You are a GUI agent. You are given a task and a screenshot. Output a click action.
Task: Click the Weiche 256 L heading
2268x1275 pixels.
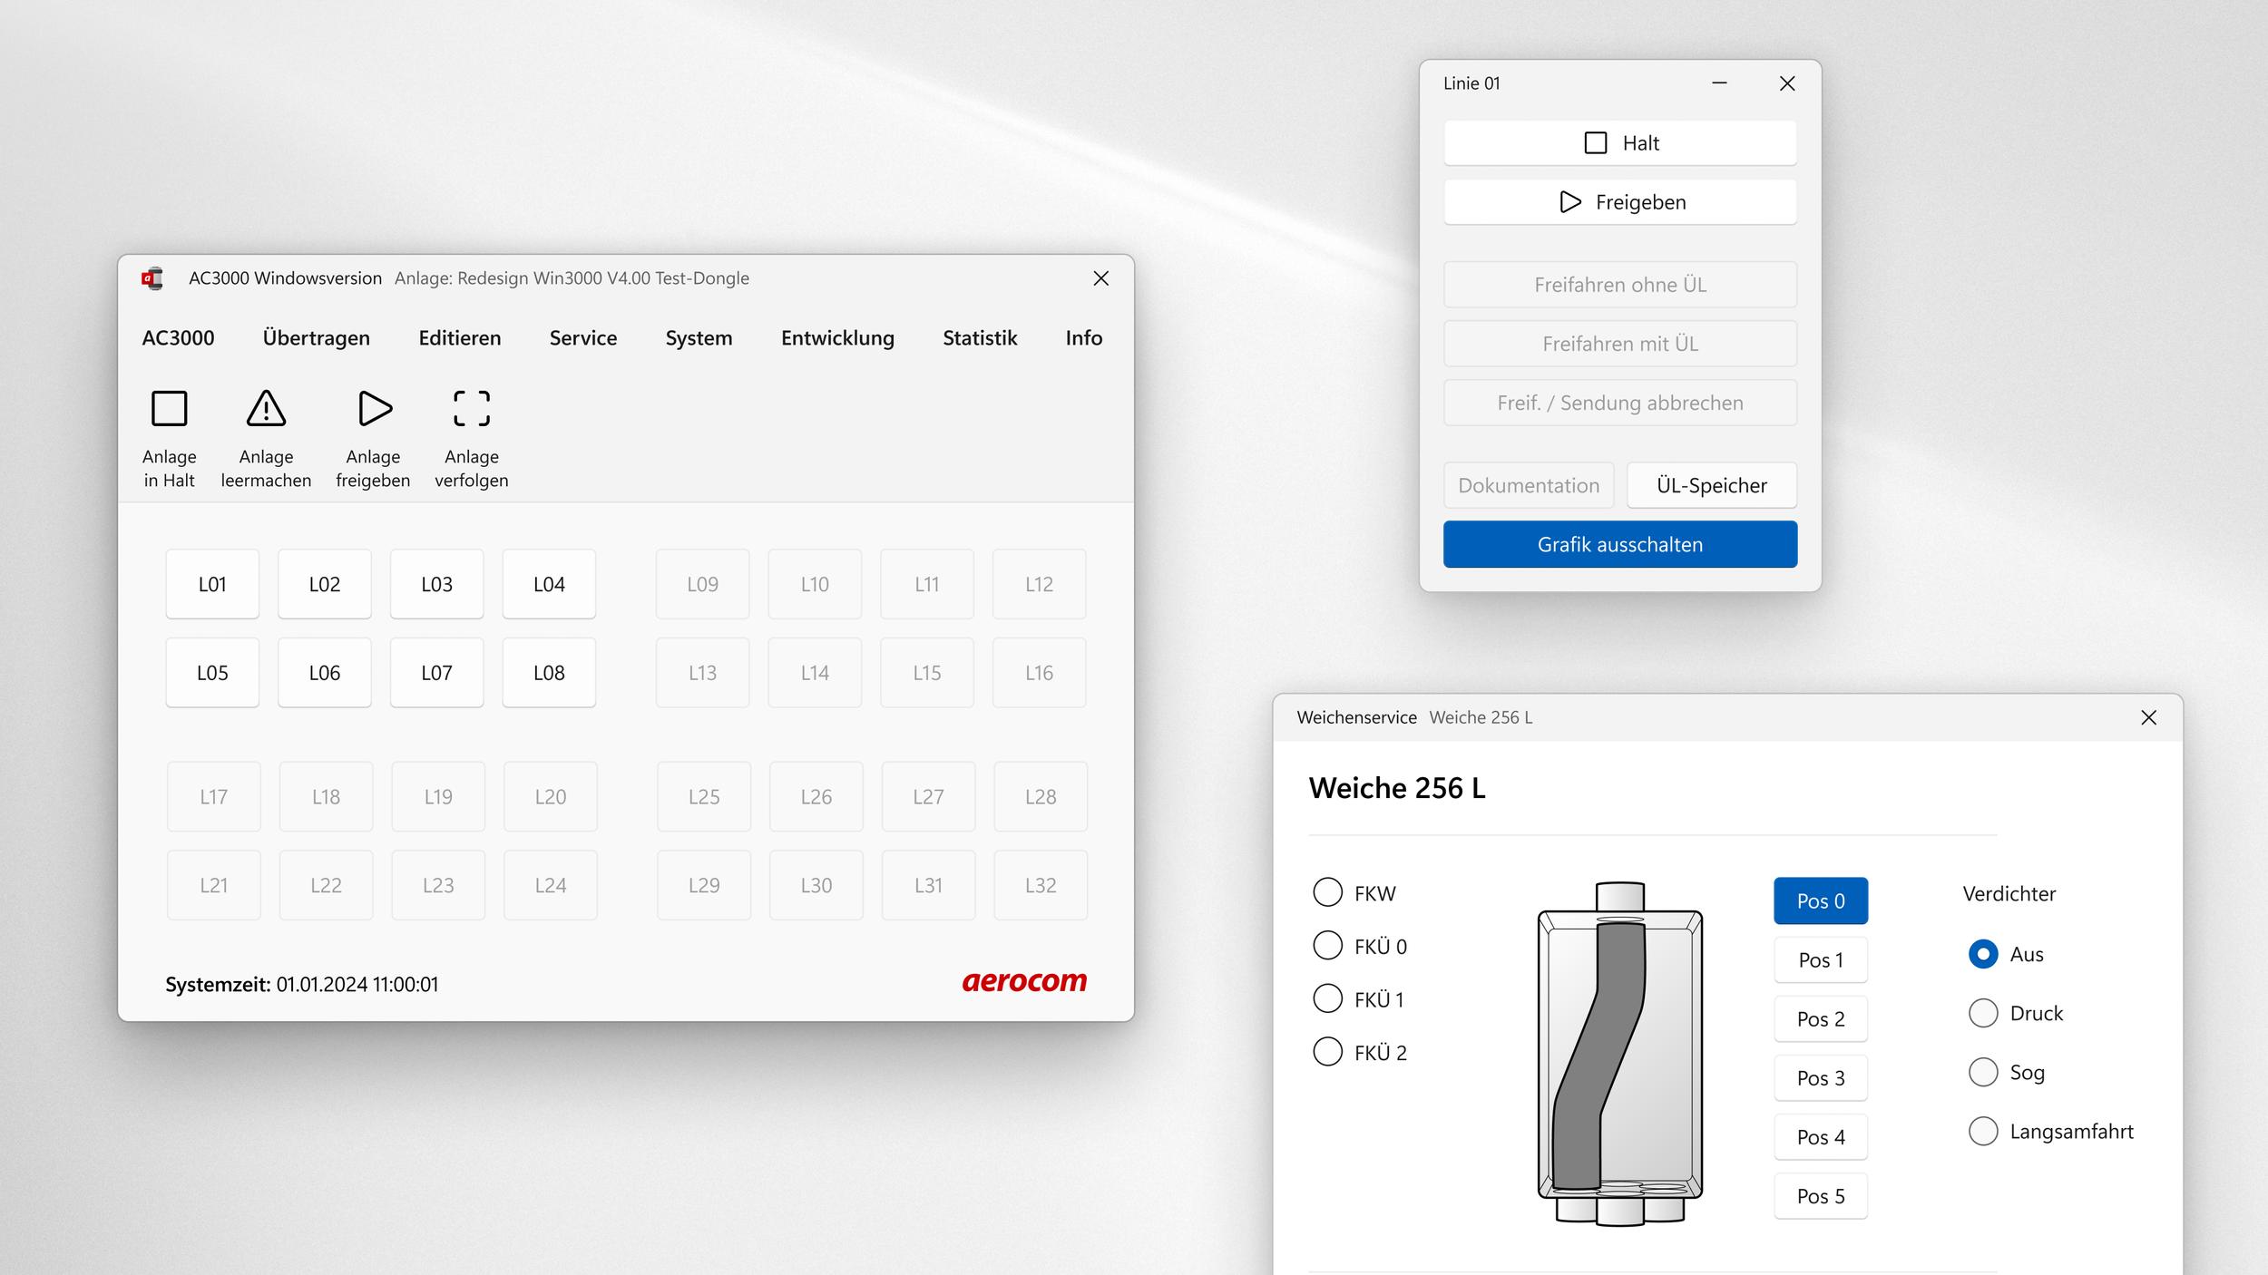tap(1397, 788)
